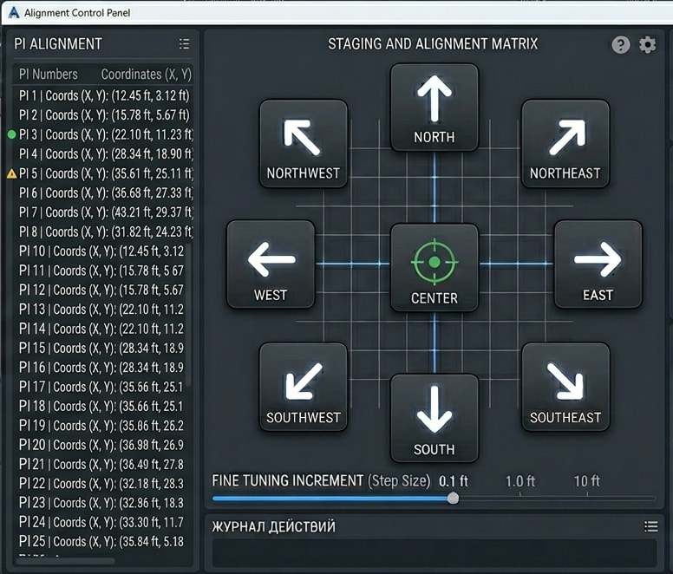Select the PI 1 row (12.45 ft, 3.12 ft)
The image size is (673, 574).
[x=103, y=95]
